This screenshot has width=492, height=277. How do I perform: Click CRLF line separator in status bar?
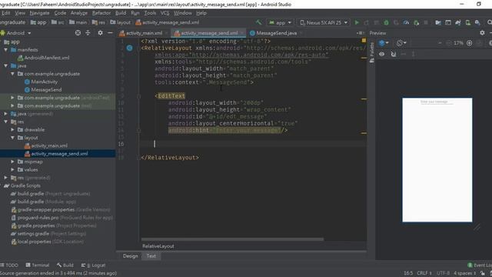(x=424, y=273)
